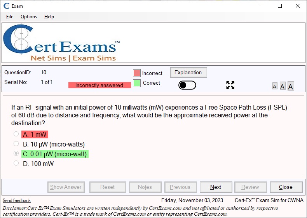Viewport: 307px width, 218px height.
Task: Click the Show Answer button
Action: point(66,187)
